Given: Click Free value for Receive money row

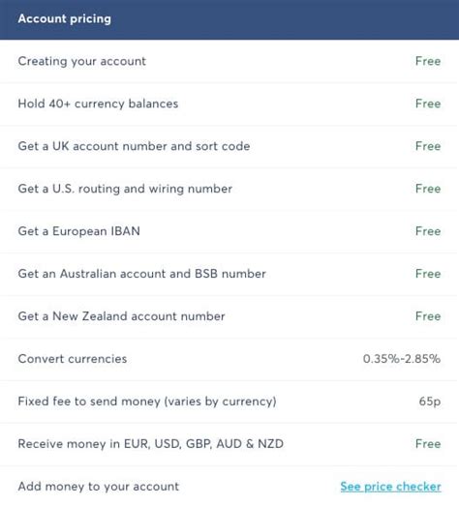Looking at the screenshot, I should click(428, 444).
